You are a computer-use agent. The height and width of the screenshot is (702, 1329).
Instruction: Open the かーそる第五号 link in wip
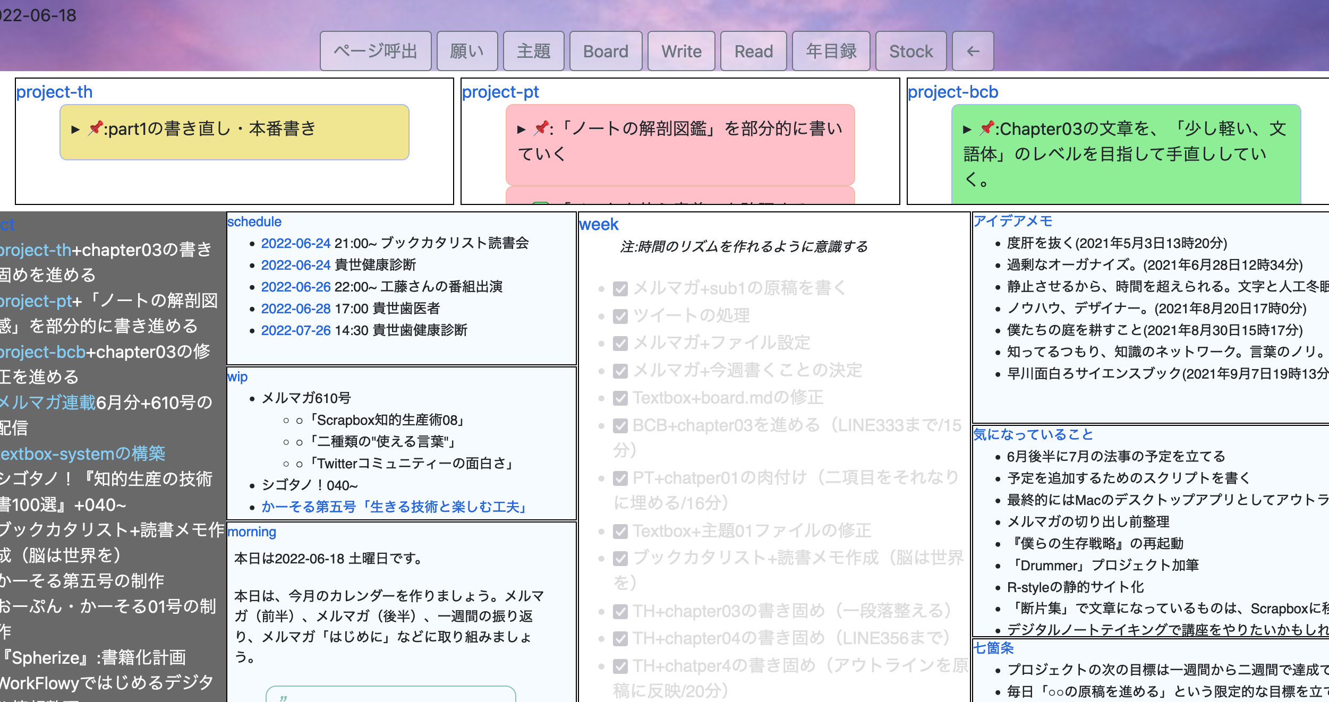coord(393,508)
